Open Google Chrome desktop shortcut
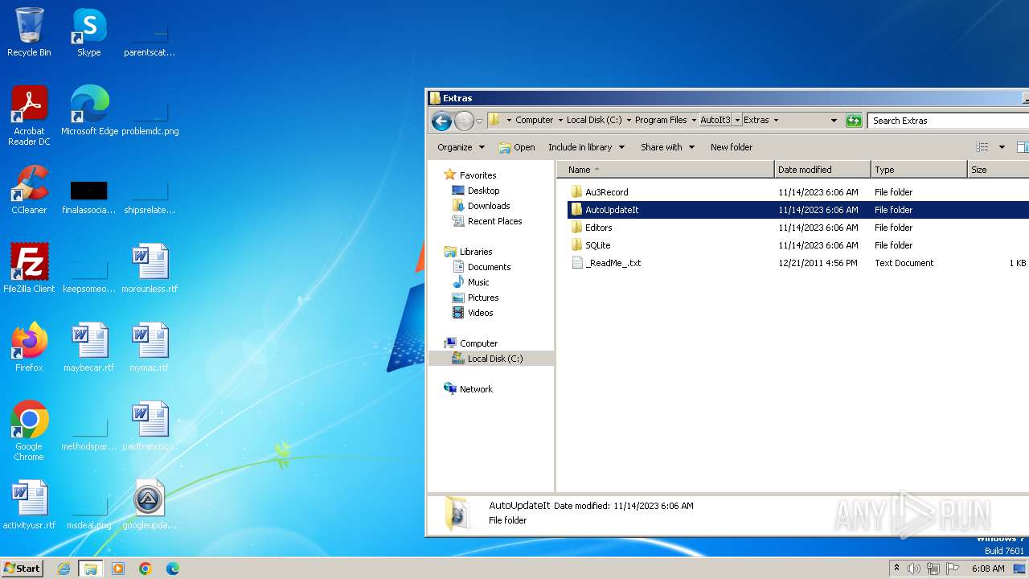 click(x=29, y=430)
